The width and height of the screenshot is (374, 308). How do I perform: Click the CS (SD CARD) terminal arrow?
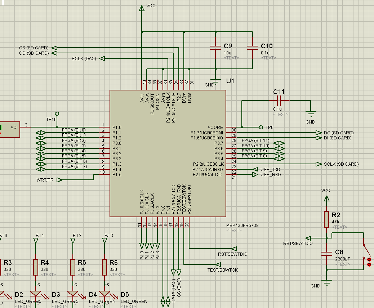pos(54,48)
